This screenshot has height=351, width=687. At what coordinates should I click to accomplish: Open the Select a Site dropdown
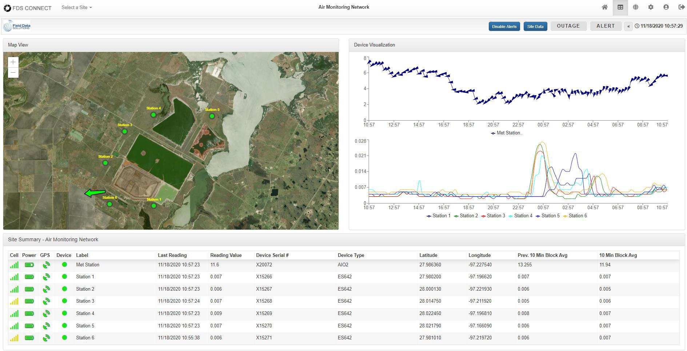point(76,7)
